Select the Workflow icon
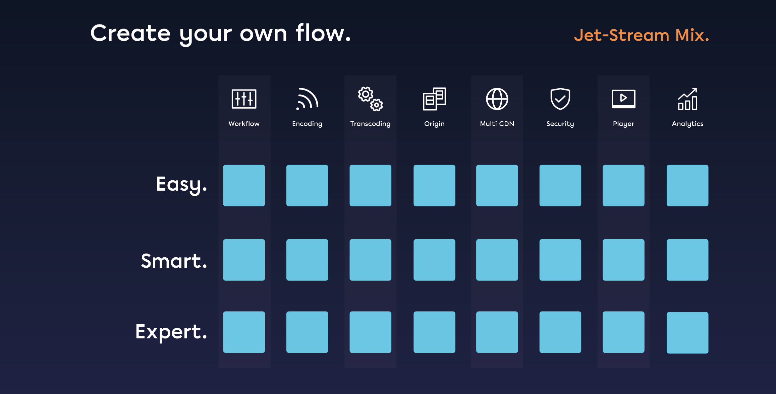Viewport: 776px width, 394px height. click(x=244, y=99)
